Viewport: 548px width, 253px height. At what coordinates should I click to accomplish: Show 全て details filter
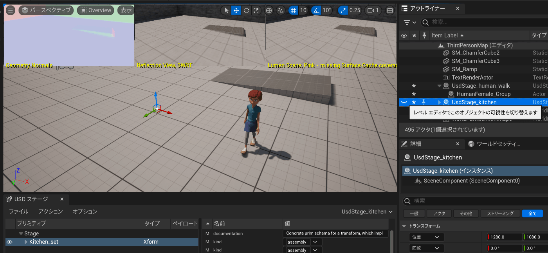point(532,213)
